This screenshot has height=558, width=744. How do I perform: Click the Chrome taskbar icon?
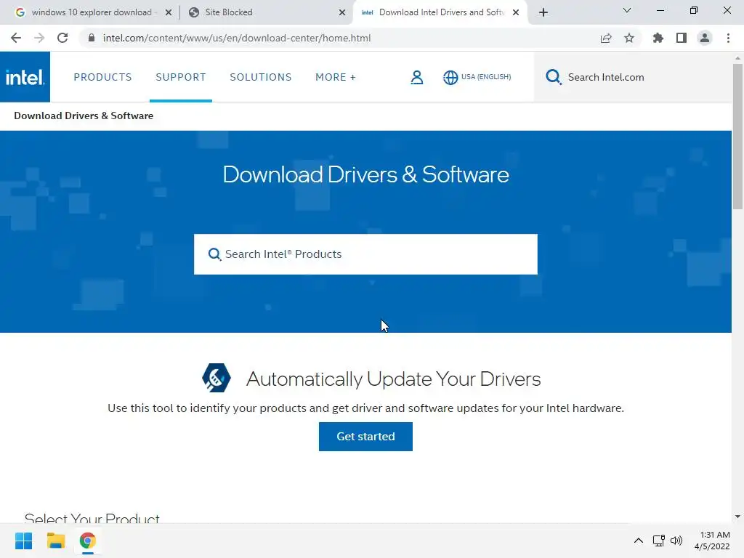coord(88,541)
